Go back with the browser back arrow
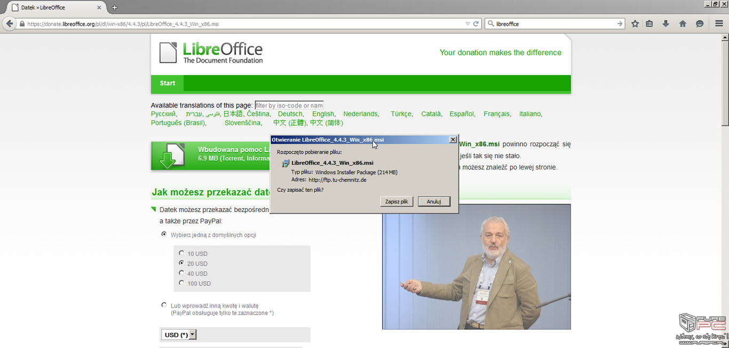 pyautogui.click(x=9, y=24)
